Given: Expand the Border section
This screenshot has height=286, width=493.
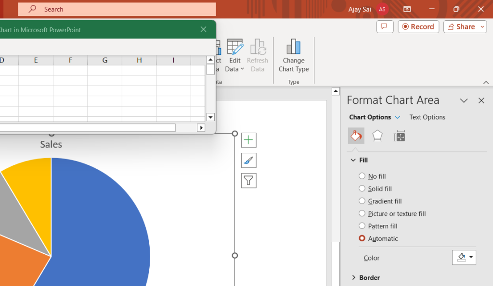Looking at the screenshot, I should (x=353, y=277).
